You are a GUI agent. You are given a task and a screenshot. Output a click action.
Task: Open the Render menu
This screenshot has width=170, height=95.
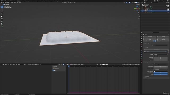[x=8, y=1]
